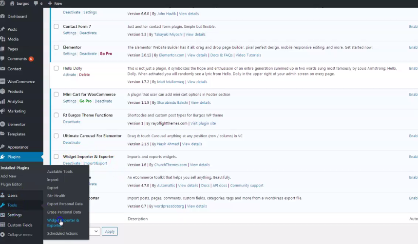Click the Templates folder icon

[2, 134]
